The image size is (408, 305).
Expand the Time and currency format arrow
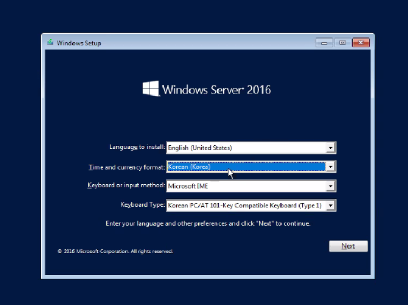(x=330, y=167)
